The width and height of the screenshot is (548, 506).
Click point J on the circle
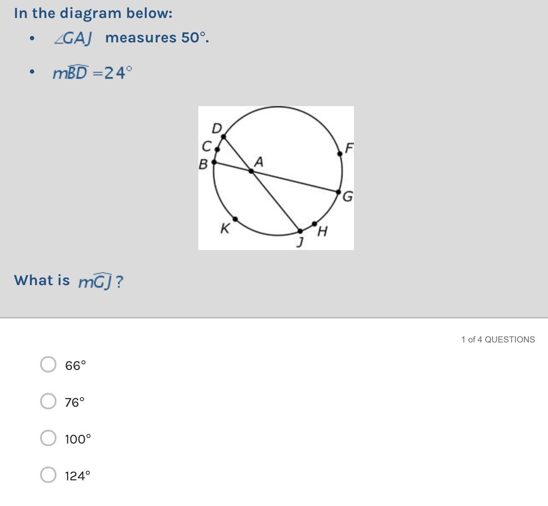[300, 231]
